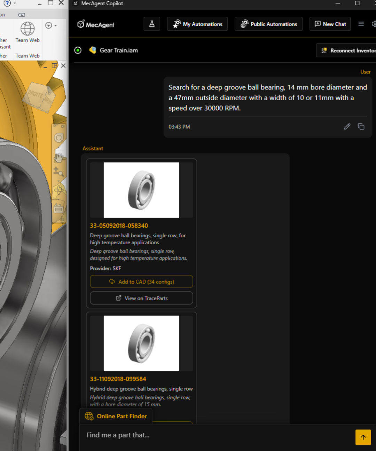Close the Inventor navigation bar
376x451 pixels.
[x=63, y=126]
